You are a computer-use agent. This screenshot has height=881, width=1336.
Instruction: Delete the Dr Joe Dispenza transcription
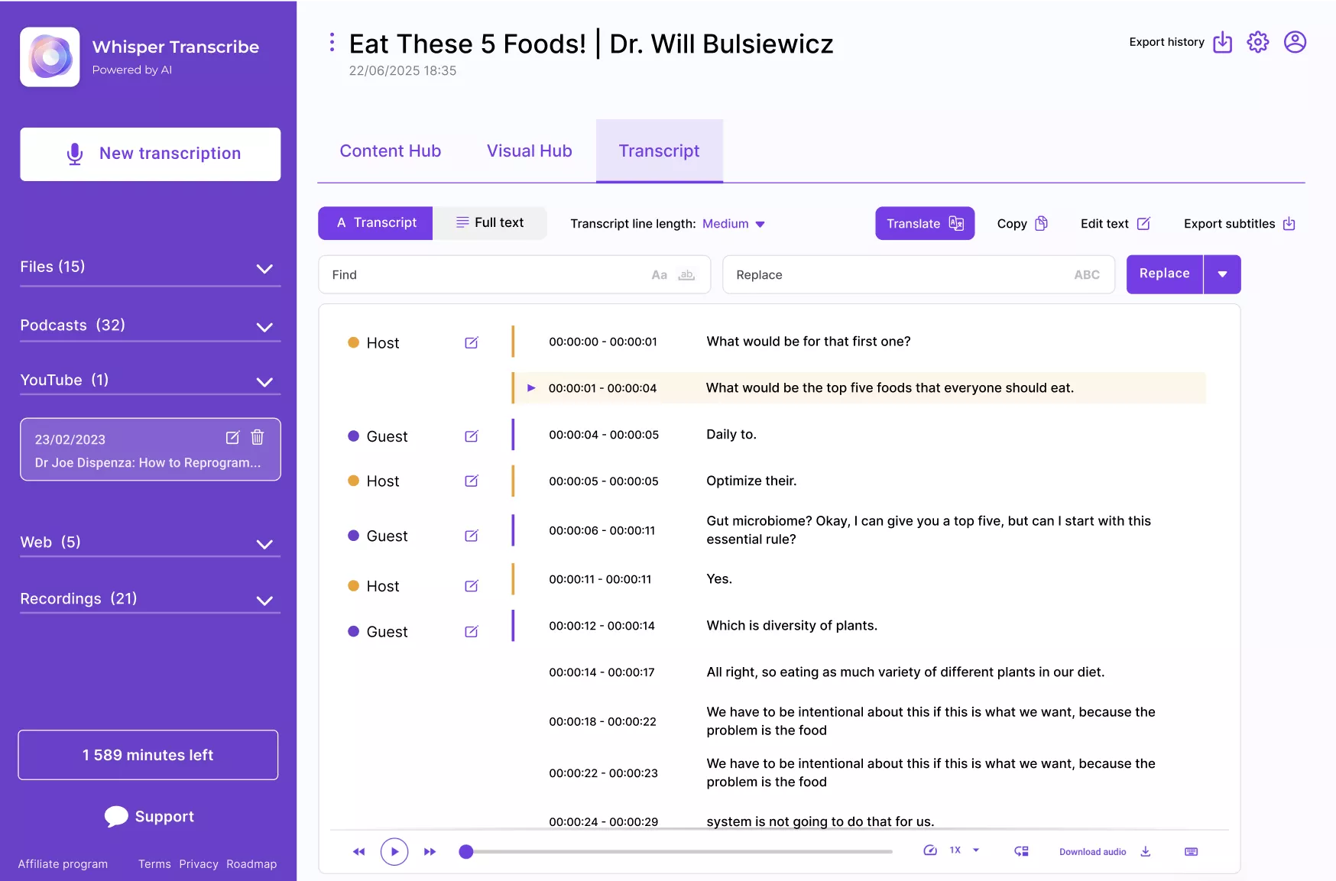click(x=258, y=437)
